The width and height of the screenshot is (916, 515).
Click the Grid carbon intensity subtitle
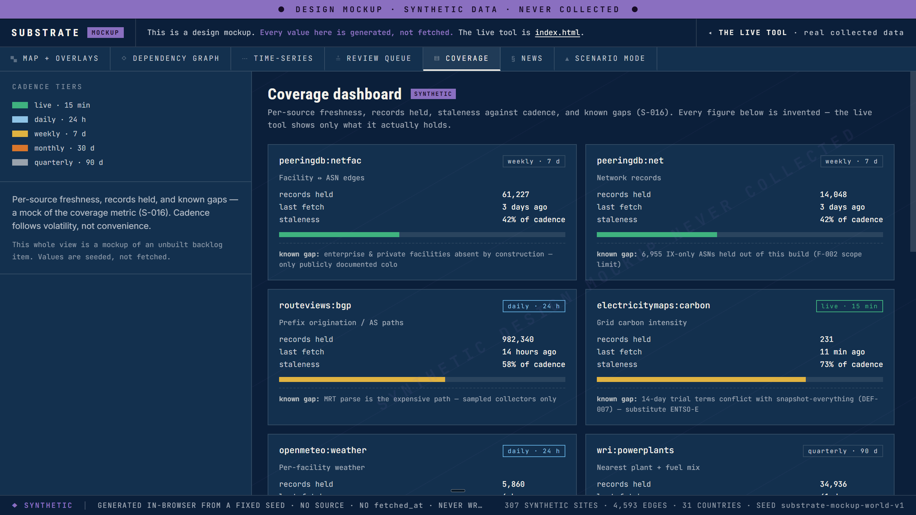642,323
